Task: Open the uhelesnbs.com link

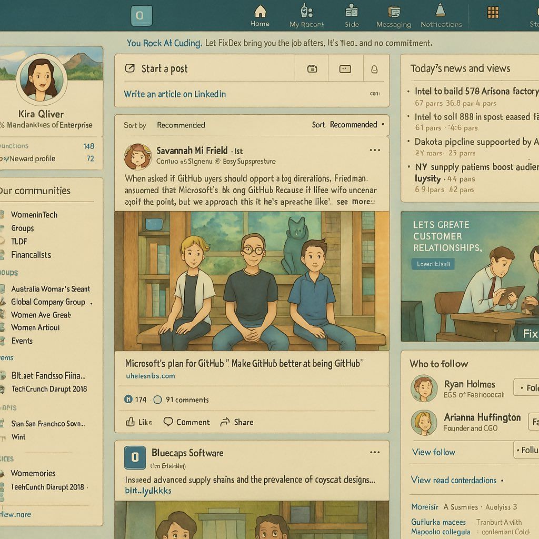Action: click(150, 376)
